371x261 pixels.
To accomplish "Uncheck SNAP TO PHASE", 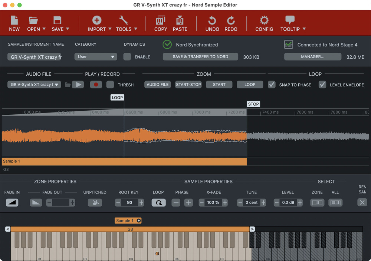I will tap(272, 85).
